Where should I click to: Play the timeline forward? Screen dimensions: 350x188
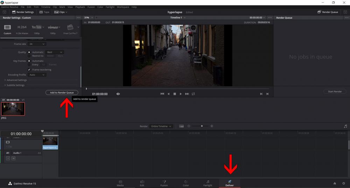tap(181, 94)
